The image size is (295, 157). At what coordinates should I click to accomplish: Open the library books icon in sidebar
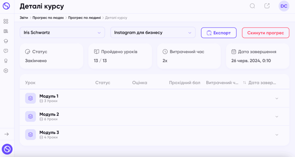click(x=6, y=31)
